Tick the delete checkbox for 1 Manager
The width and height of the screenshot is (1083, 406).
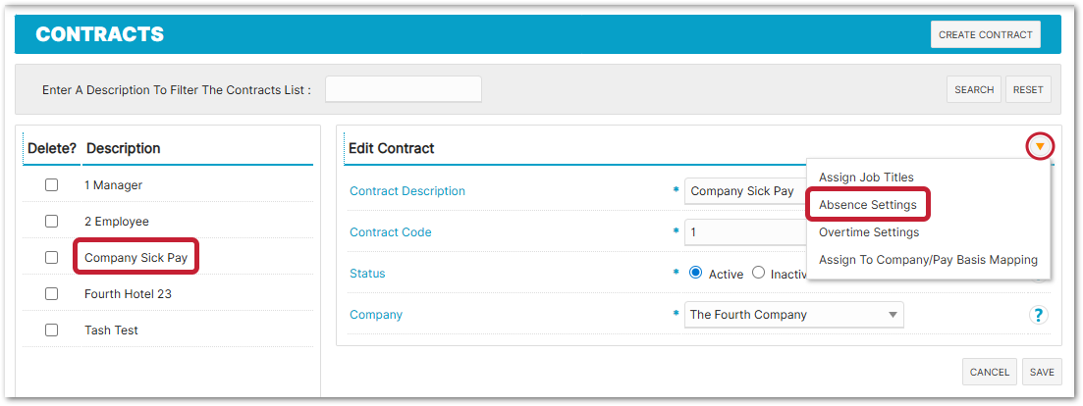pyautogui.click(x=51, y=184)
